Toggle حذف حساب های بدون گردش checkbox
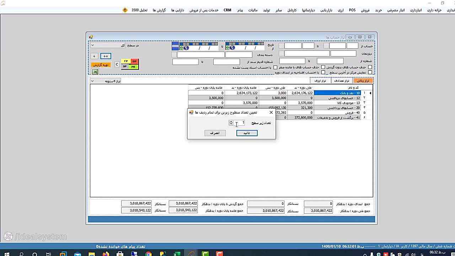This screenshot has width=455, height=256. pos(370,67)
